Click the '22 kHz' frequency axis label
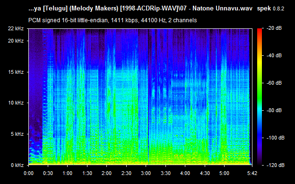 point(16,28)
